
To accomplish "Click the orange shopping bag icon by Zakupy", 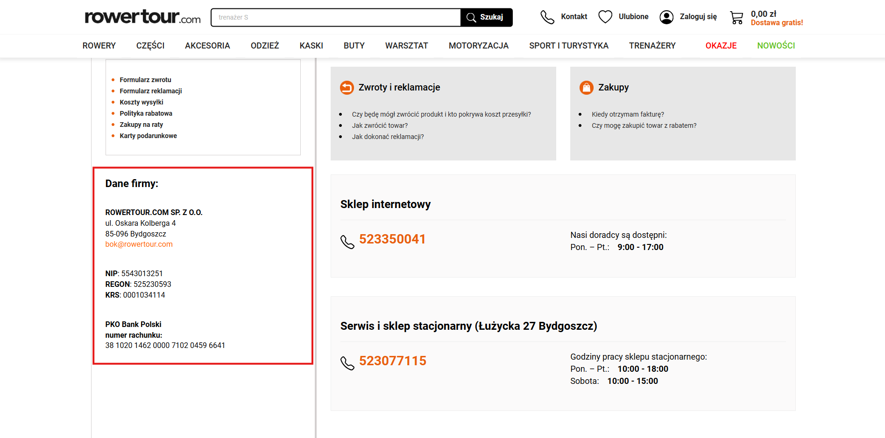I will (587, 88).
